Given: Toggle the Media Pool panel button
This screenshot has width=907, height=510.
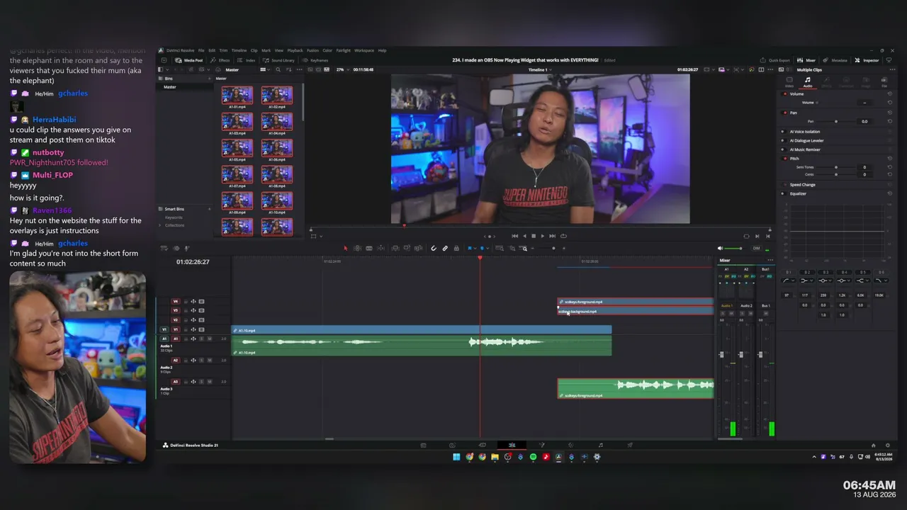Looking at the screenshot, I should 189,60.
